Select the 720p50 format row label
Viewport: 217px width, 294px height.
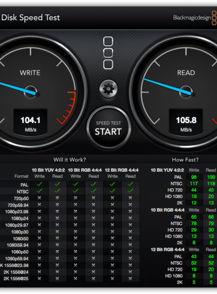click(21, 199)
